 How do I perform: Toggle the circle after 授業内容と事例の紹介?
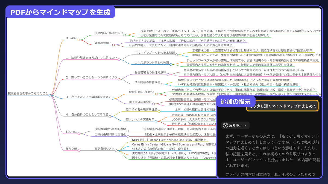[125, 35]
